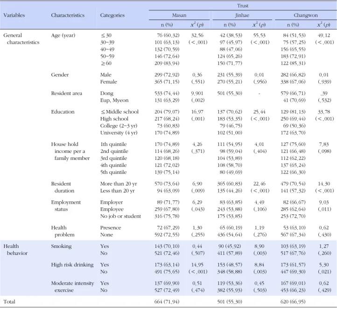Click the 'None' category under Health problem

[x=106, y=235]
